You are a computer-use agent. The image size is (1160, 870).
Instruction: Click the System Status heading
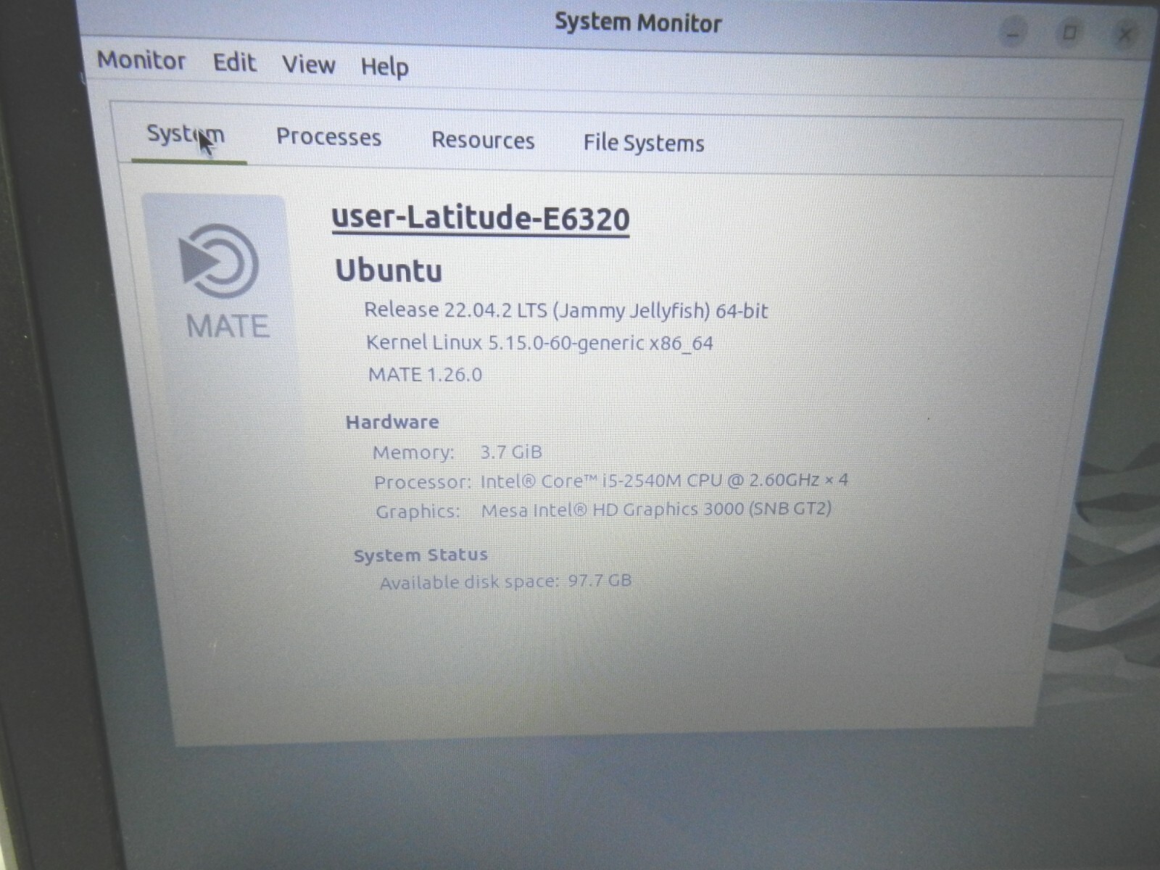[x=420, y=555]
